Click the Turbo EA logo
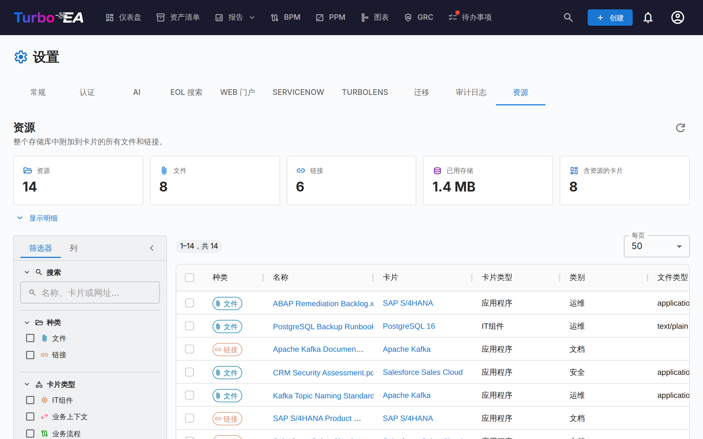Viewport: 703px width, 439px height. click(49, 17)
